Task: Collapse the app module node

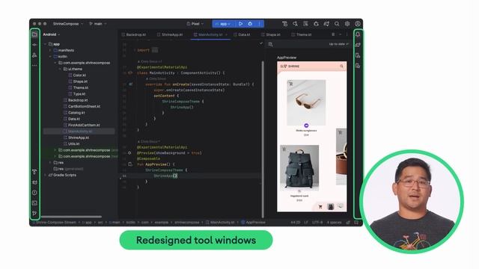Action: click(x=46, y=44)
